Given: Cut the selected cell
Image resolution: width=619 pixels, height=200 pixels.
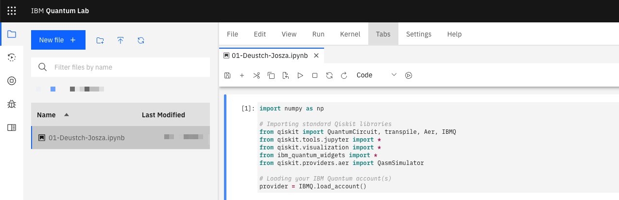Looking at the screenshot, I should [x=257, y=75].
